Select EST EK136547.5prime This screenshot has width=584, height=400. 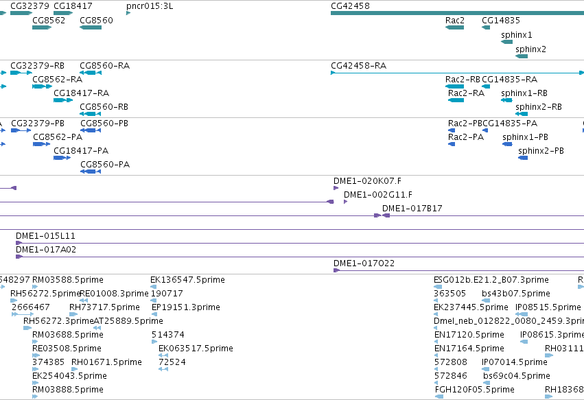[x=153, y=287]
